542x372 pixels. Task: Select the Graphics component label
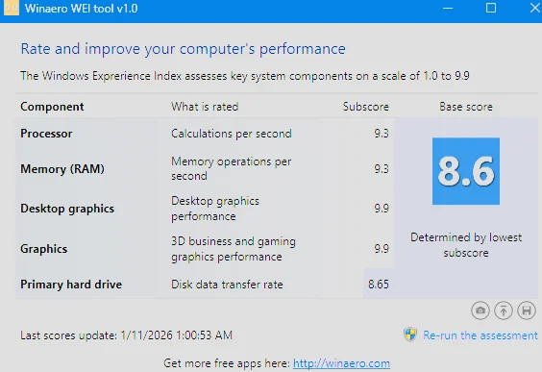(x=44, y=249)
